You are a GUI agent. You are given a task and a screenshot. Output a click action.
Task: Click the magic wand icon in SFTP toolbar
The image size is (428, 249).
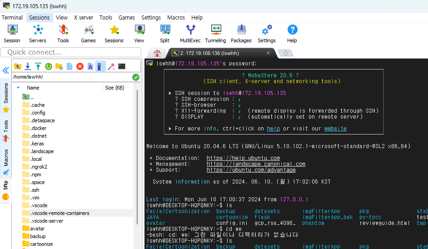tap(111, 66)
